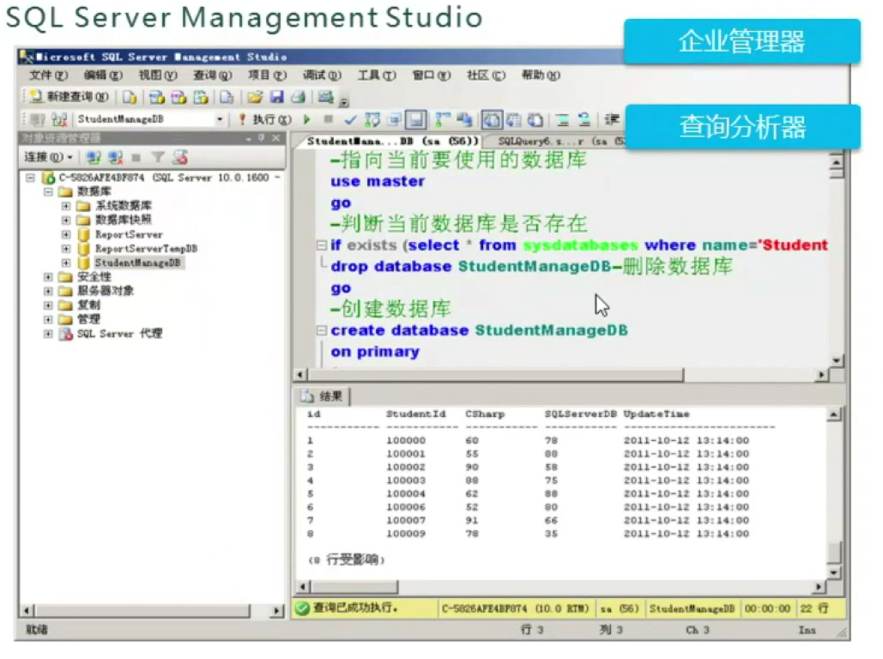Open the 文件 (File) menu
883x659 pixels.
(x=48, y=75)
